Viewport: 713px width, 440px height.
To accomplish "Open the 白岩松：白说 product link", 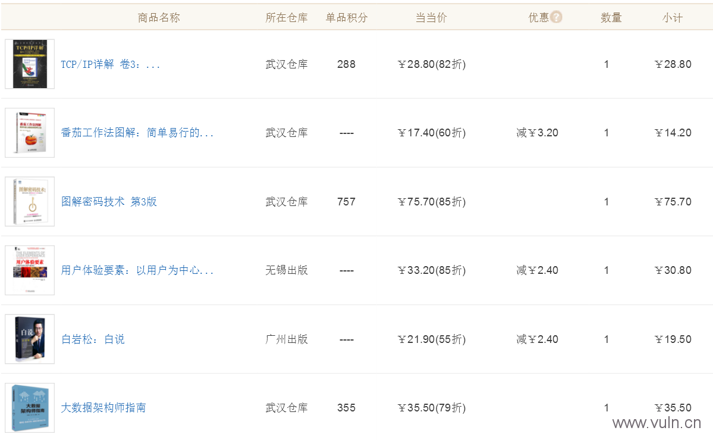I will click(93, 339).
